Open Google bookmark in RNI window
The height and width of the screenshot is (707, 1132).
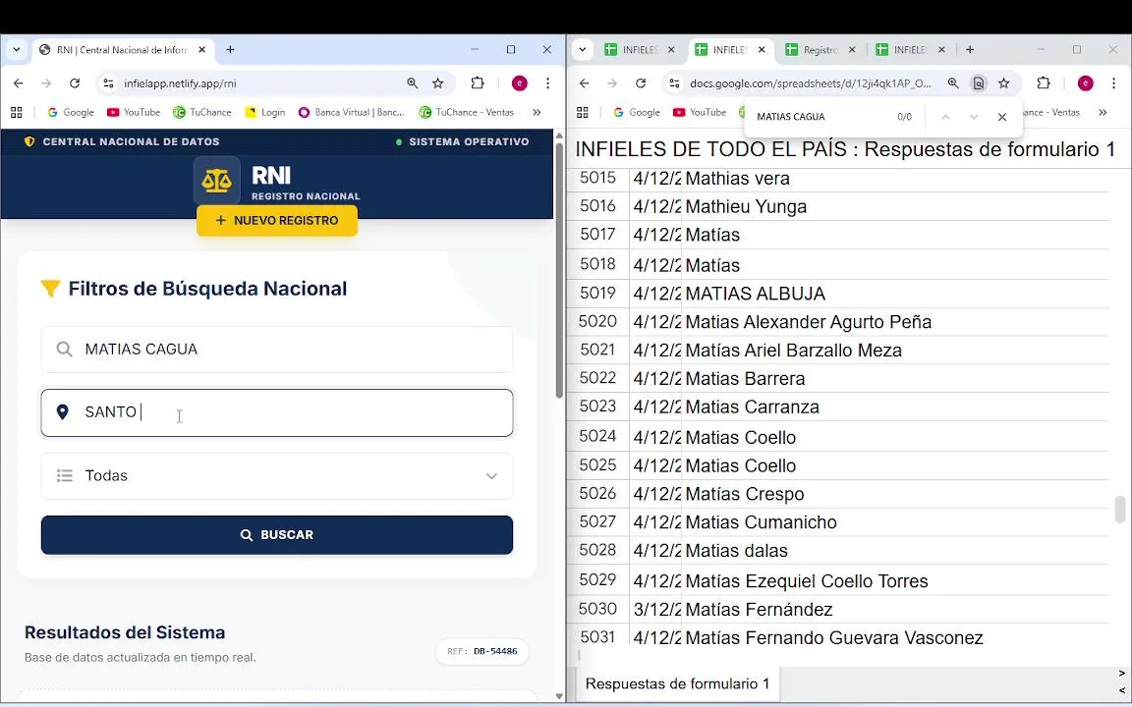[71, 113]
